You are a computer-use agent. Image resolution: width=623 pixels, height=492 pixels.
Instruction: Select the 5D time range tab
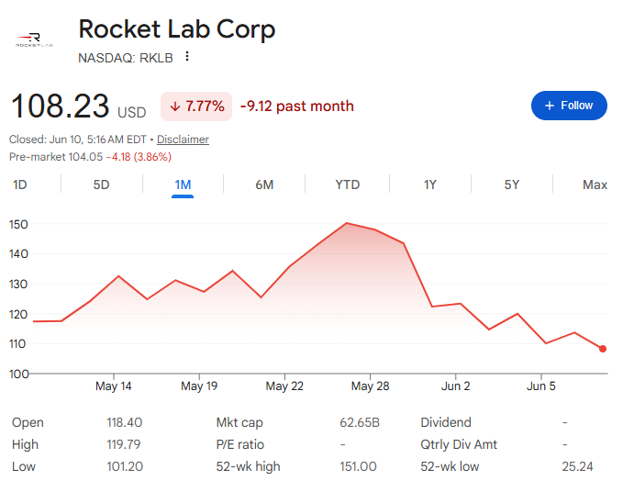coord(101,184)
